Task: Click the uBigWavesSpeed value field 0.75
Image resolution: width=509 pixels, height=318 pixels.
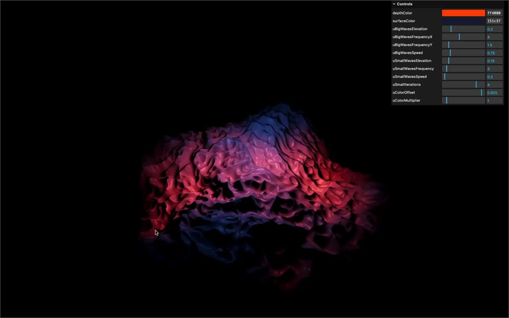Action: (494, 53)
